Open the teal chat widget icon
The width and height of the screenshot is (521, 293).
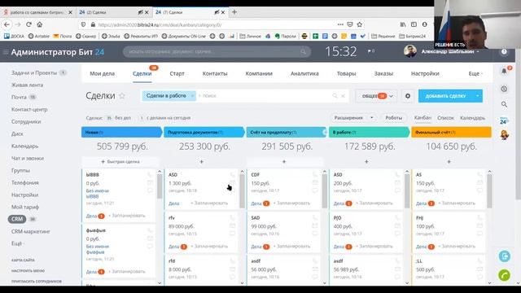505,256
